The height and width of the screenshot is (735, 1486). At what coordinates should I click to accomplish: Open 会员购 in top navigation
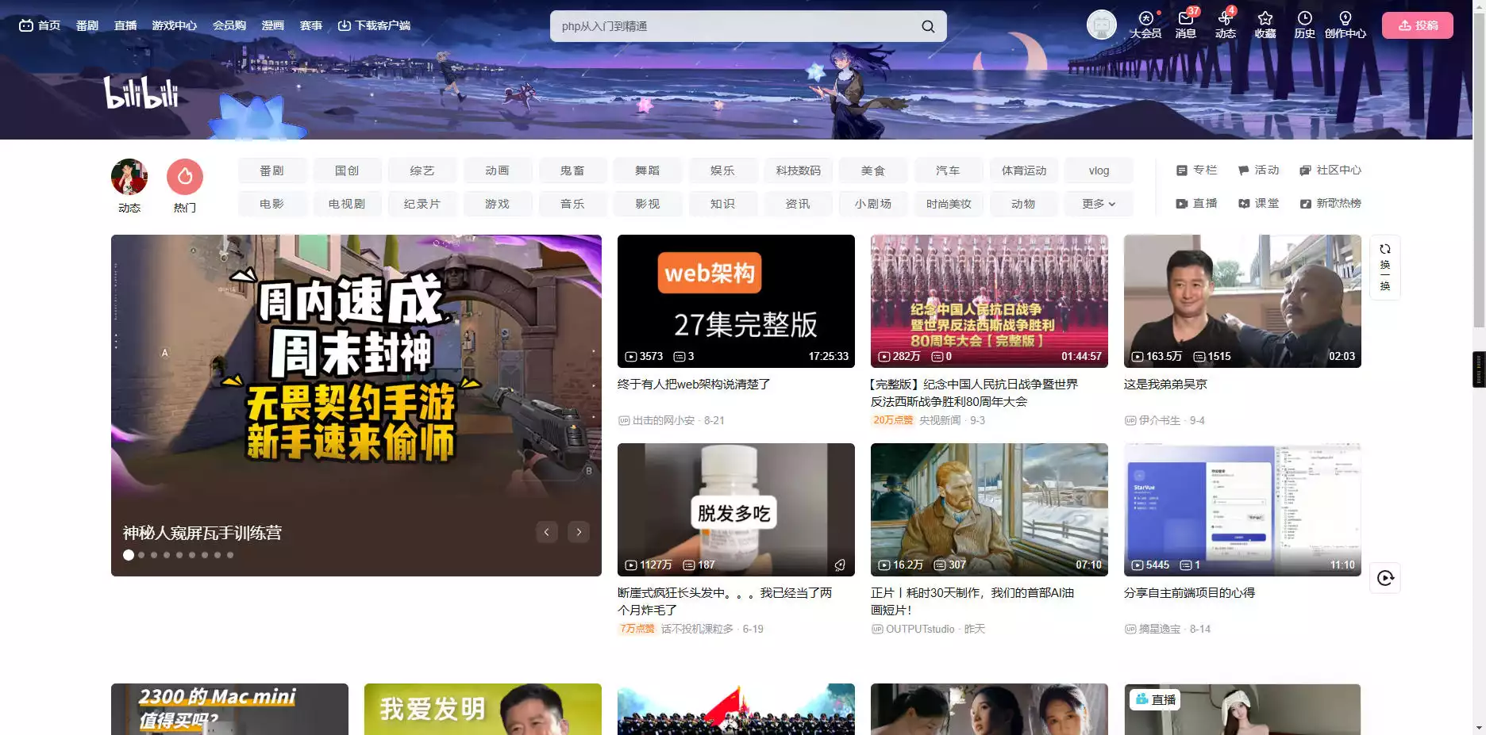[x=229, y=25]
